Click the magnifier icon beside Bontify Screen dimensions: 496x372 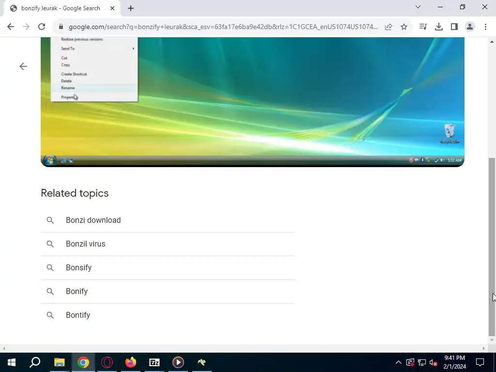click(x=50, y=315)
